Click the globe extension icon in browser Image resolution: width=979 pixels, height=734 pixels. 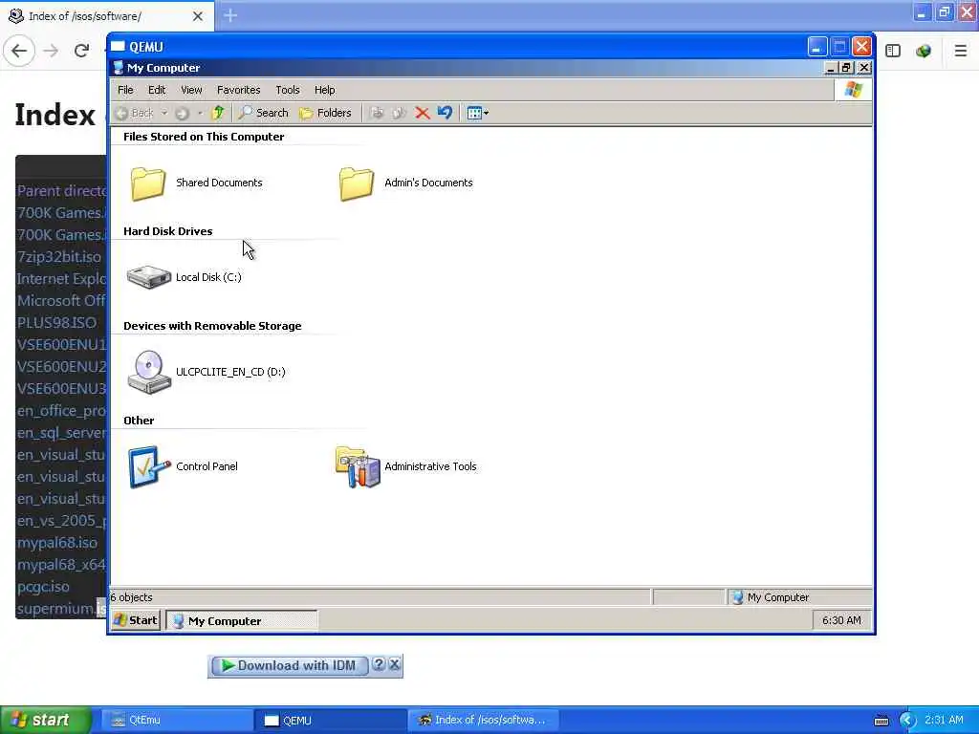(x=924, y=51)
